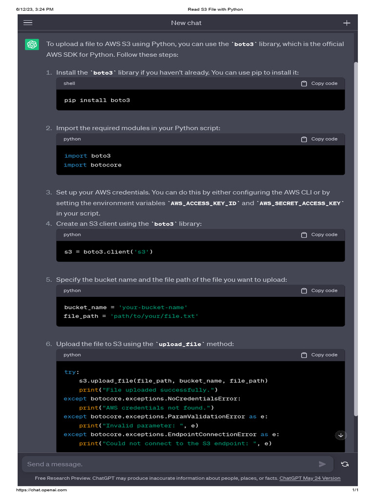The image size is (375, 500).
Task: Click inside the pip install boto3 code
Action: pos(97,100)
